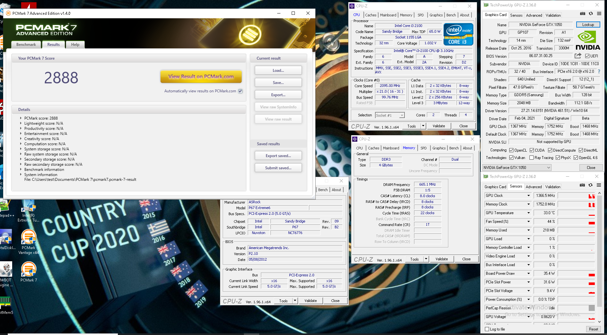Open Help tab in PCMark 7
The width and height of the screenshot is (607, 335).
(75, 45)
